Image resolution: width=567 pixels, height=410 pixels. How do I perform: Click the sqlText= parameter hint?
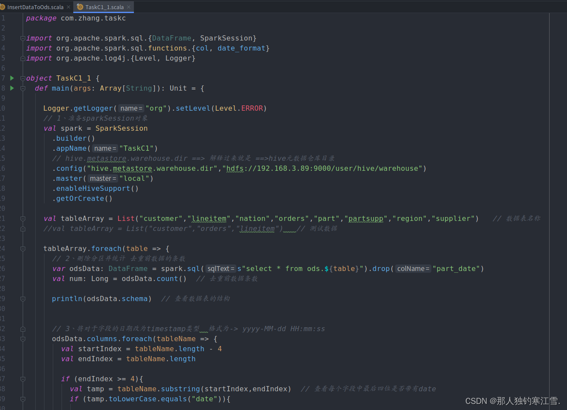(x=221, y=269)
